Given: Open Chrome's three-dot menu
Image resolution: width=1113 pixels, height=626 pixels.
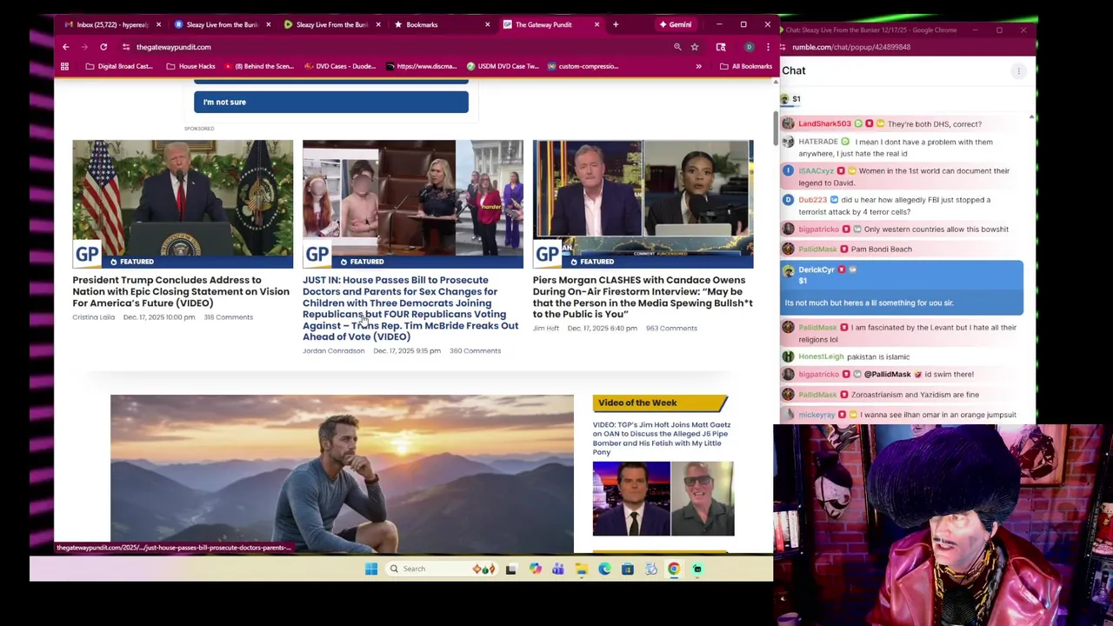Looking at the screenshot, I should pyautogui.click(x=767, y=47).
